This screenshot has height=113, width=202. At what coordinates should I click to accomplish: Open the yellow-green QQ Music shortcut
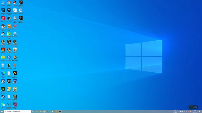(x=3, y=58)
